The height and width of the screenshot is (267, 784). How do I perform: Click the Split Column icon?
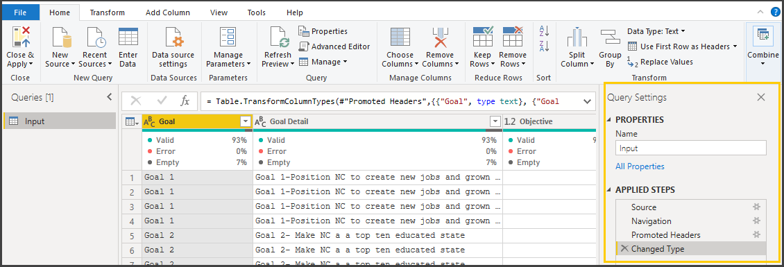pyautogui.click(x=577, y=37)
